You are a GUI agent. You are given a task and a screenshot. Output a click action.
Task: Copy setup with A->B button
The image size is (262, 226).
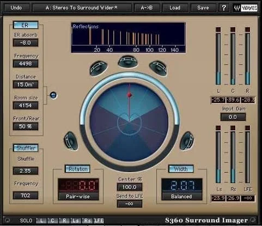(x=147, y=8)
